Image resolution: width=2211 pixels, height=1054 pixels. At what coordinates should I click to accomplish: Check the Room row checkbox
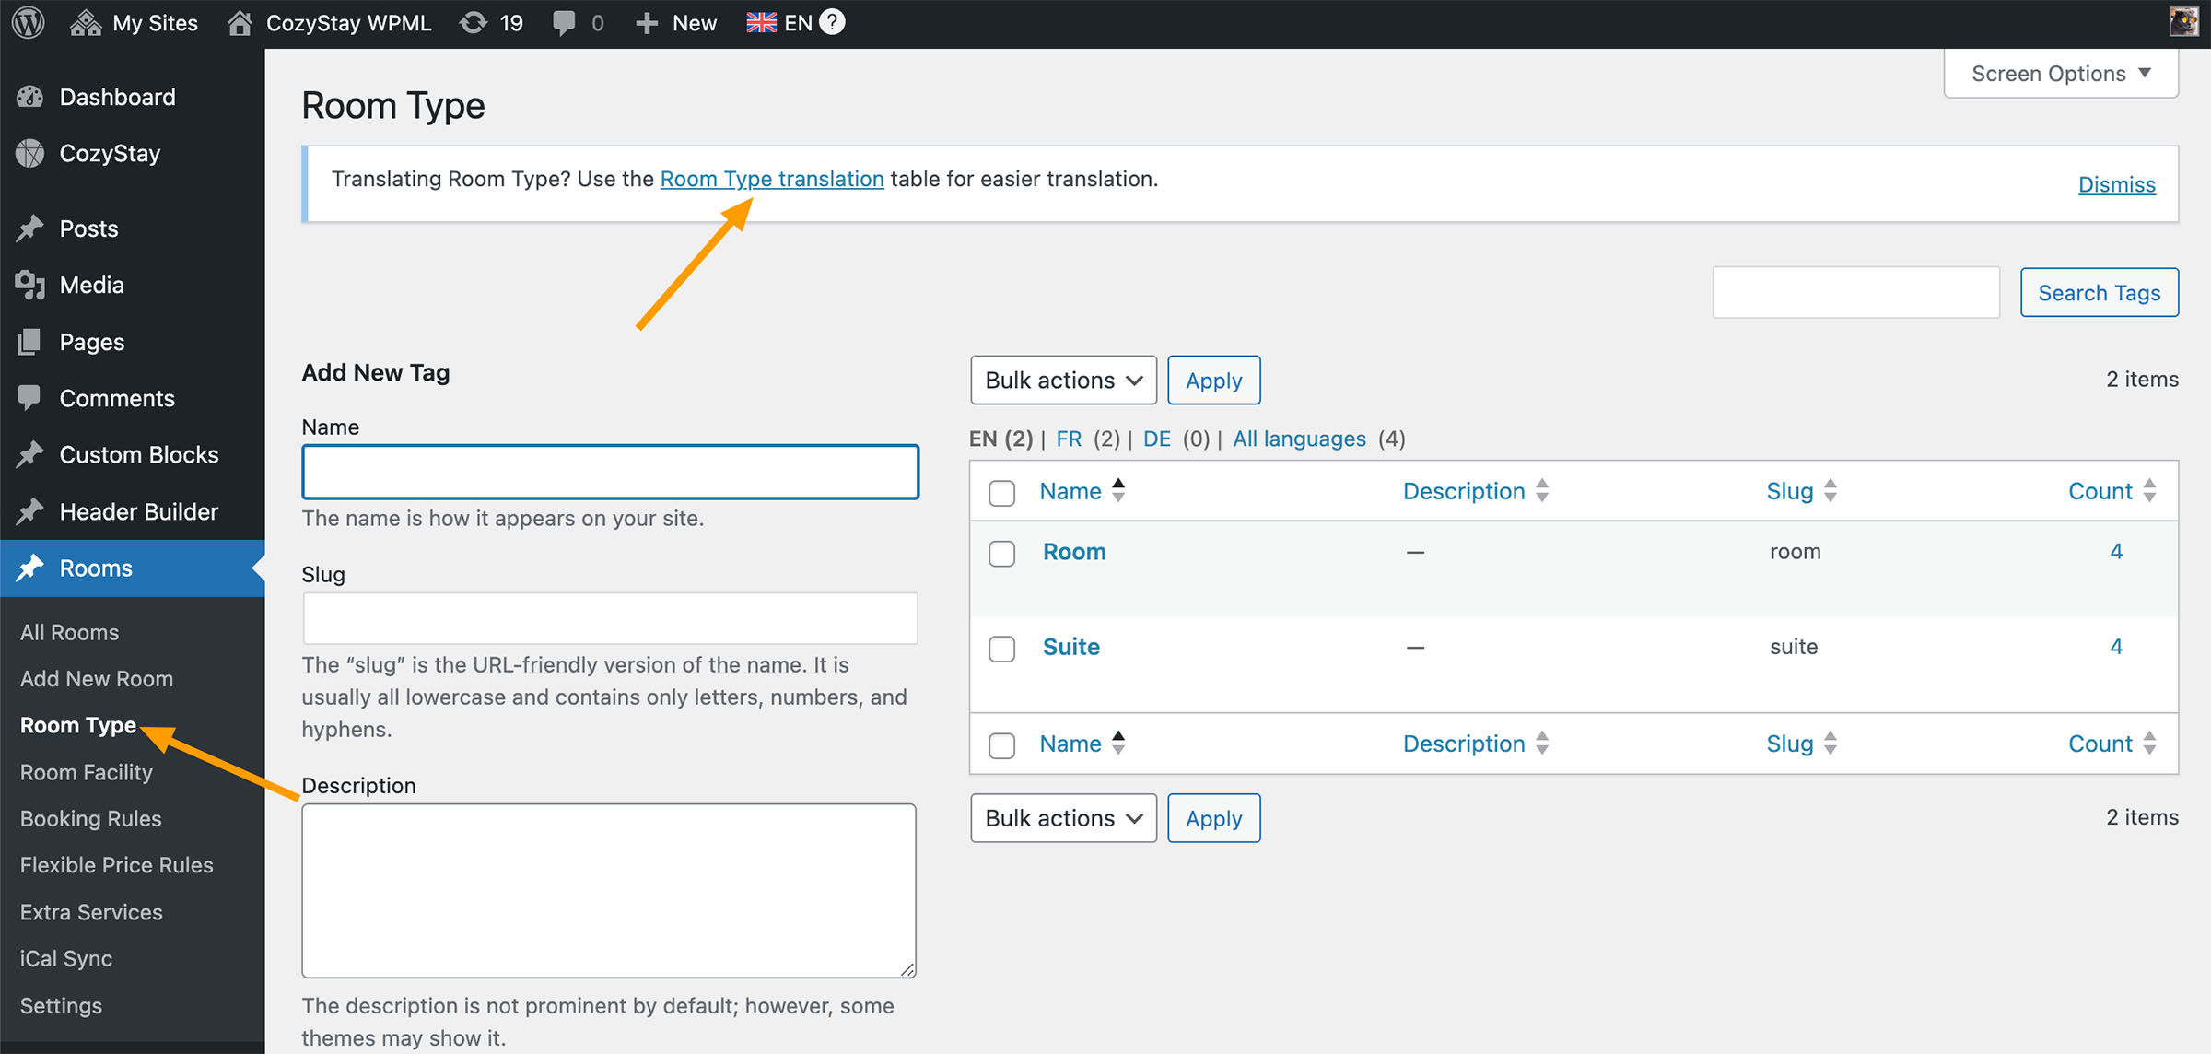(x=1001, y=553)
